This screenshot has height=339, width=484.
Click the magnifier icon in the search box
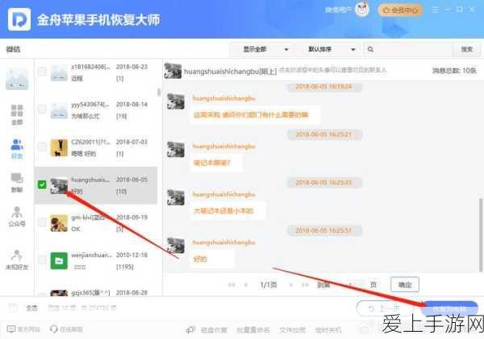370,49
